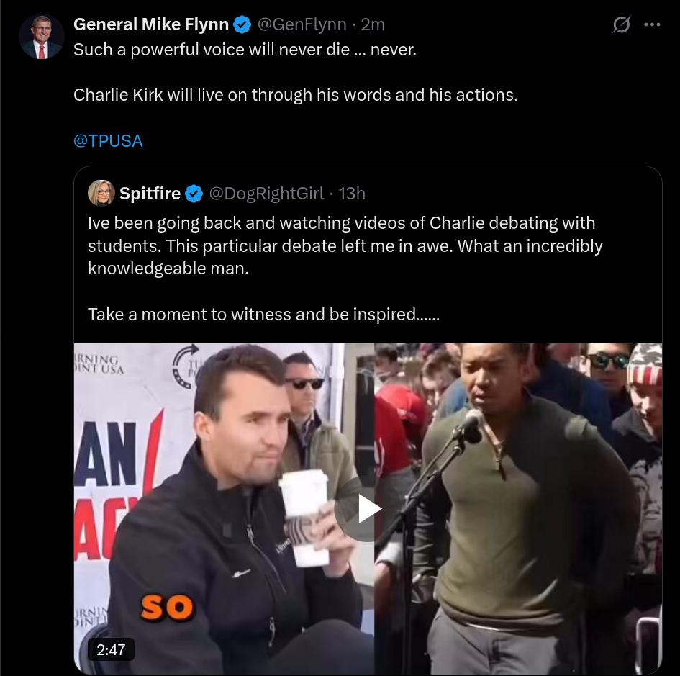Click the right video frame with microphone

point(518,508)
